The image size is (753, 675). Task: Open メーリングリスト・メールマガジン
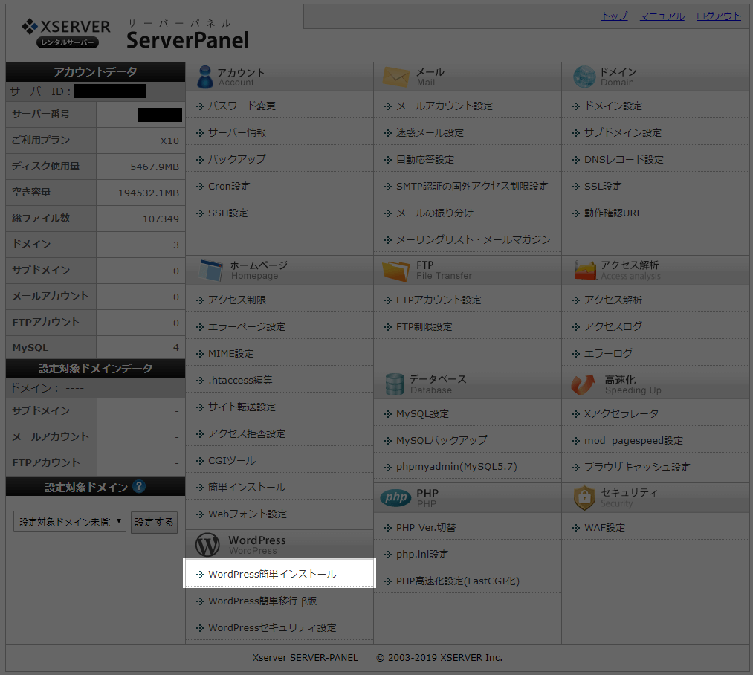[473, 239]
